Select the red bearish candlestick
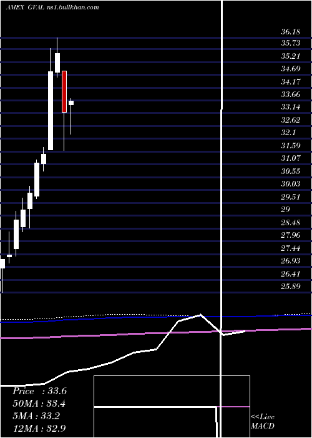Screen dimensions: 312x438 tap(64, 91)
